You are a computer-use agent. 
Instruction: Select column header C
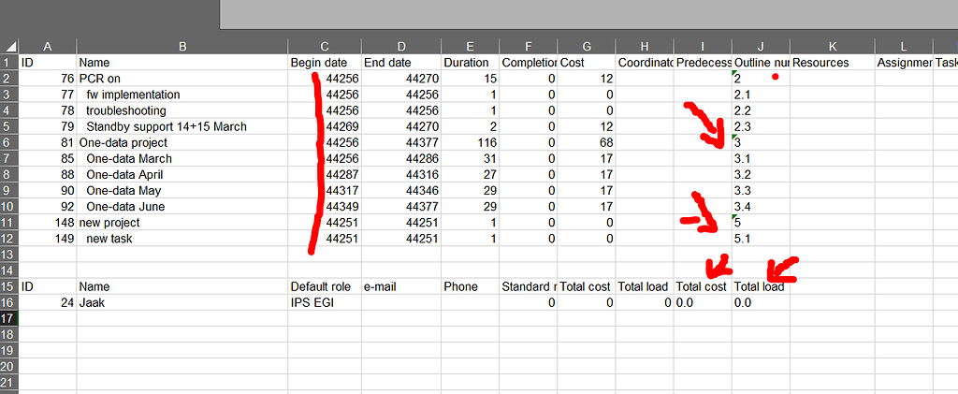(325, 46)
